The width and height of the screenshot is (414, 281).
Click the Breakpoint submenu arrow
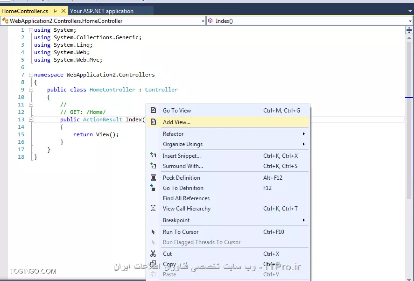point(304,220)
